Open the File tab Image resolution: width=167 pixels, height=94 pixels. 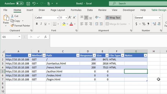point(5,10)
